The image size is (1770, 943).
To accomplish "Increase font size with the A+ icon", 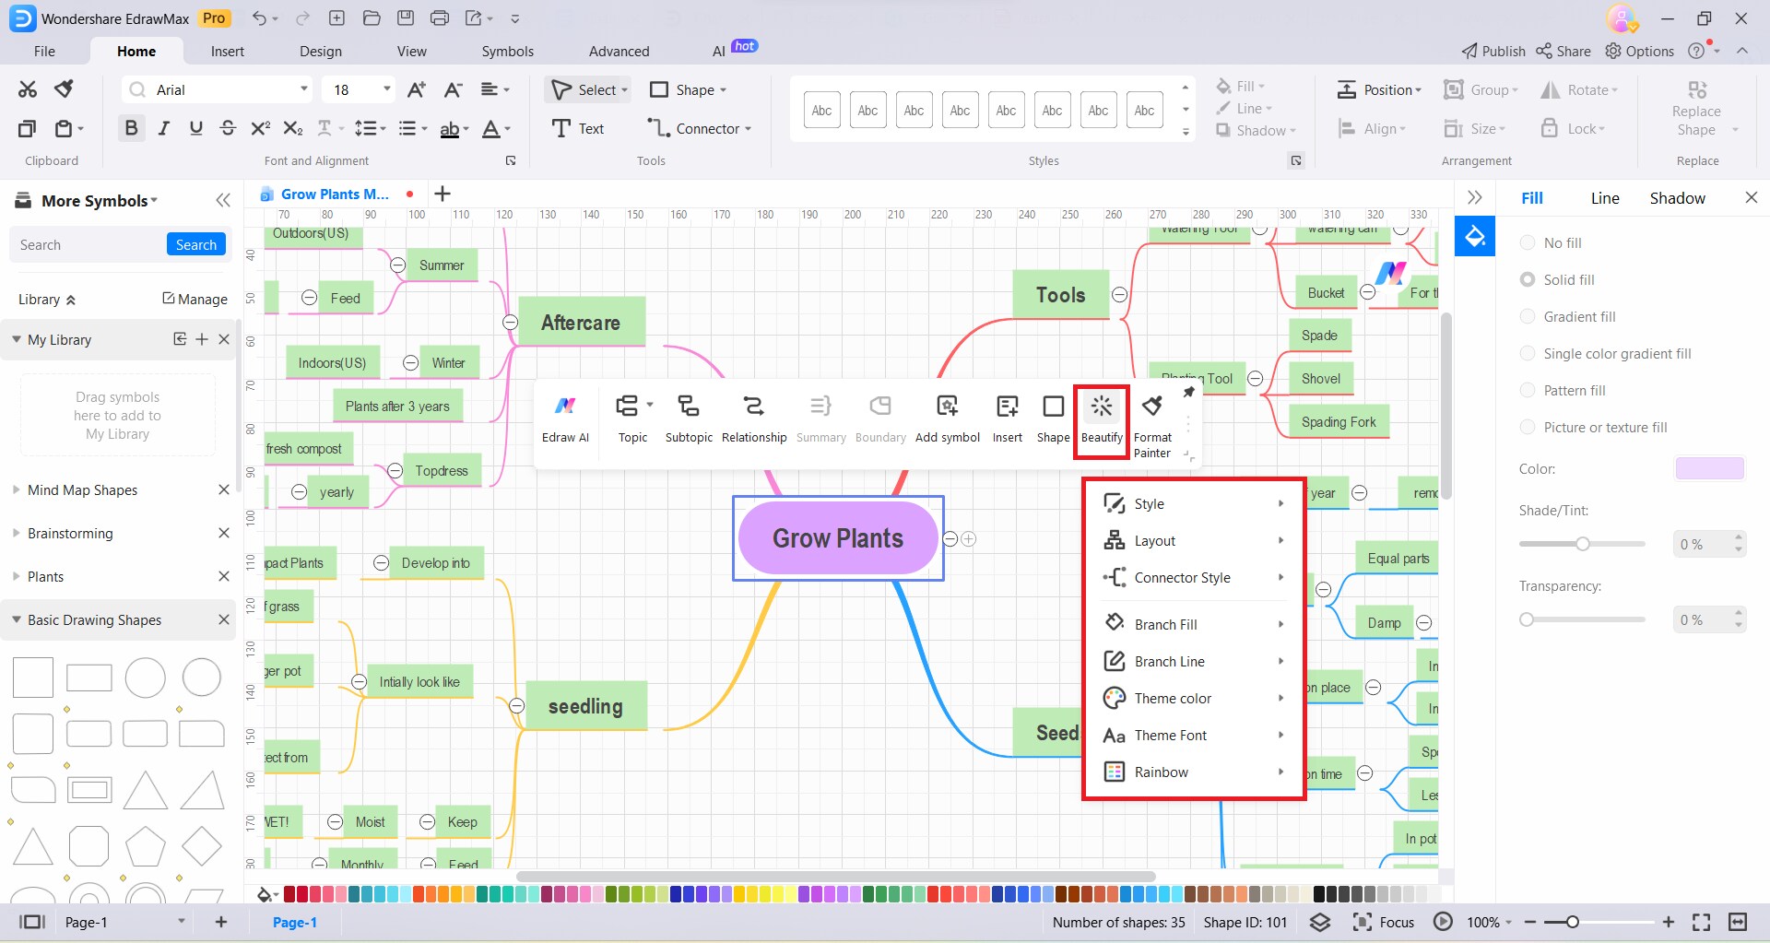I will 417,89.
